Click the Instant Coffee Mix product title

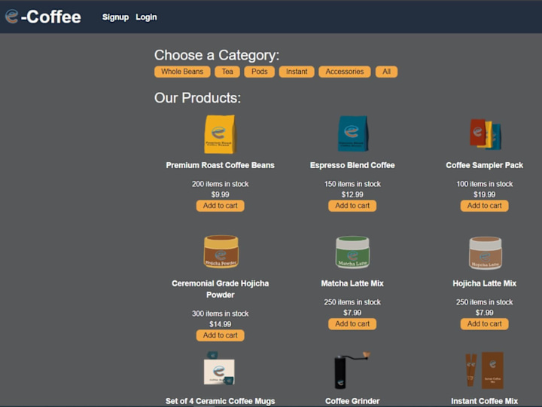[x=484, y=401]
